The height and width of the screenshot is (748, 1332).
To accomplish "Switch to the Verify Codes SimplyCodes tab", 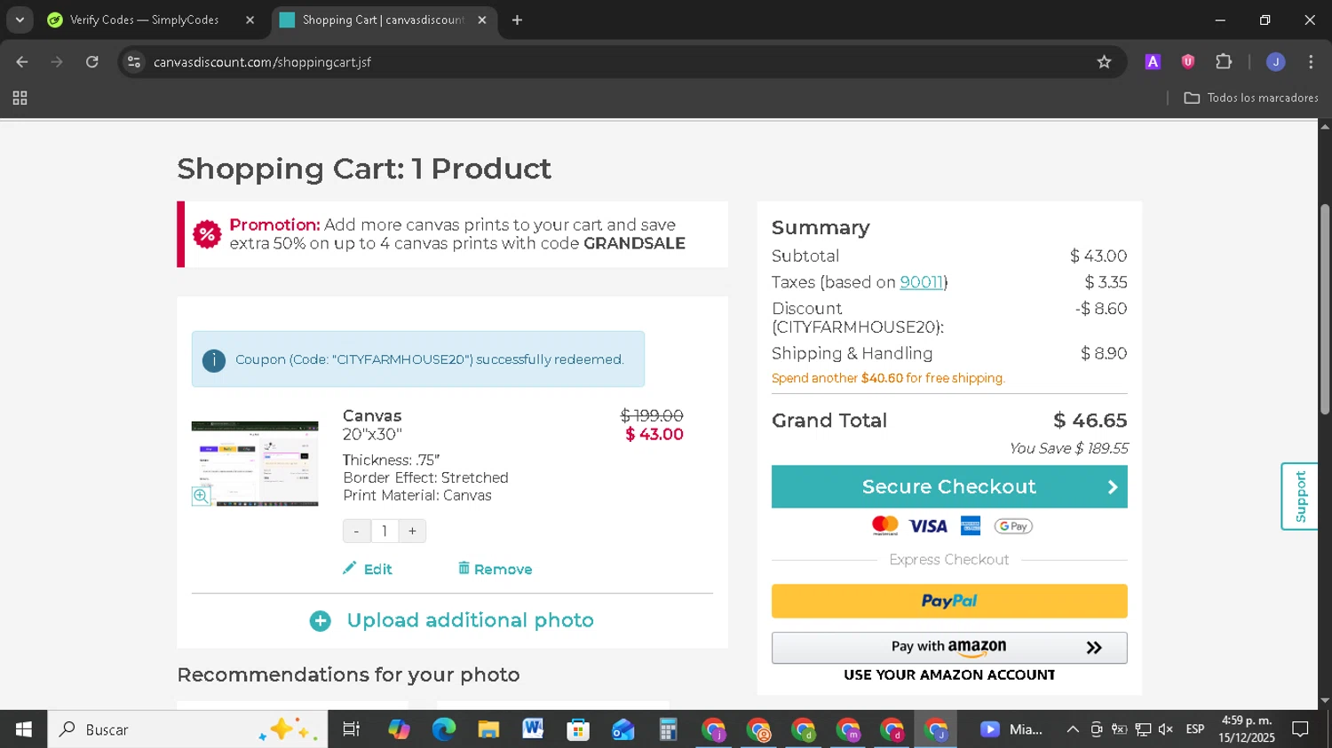I will tap(144, 20).
